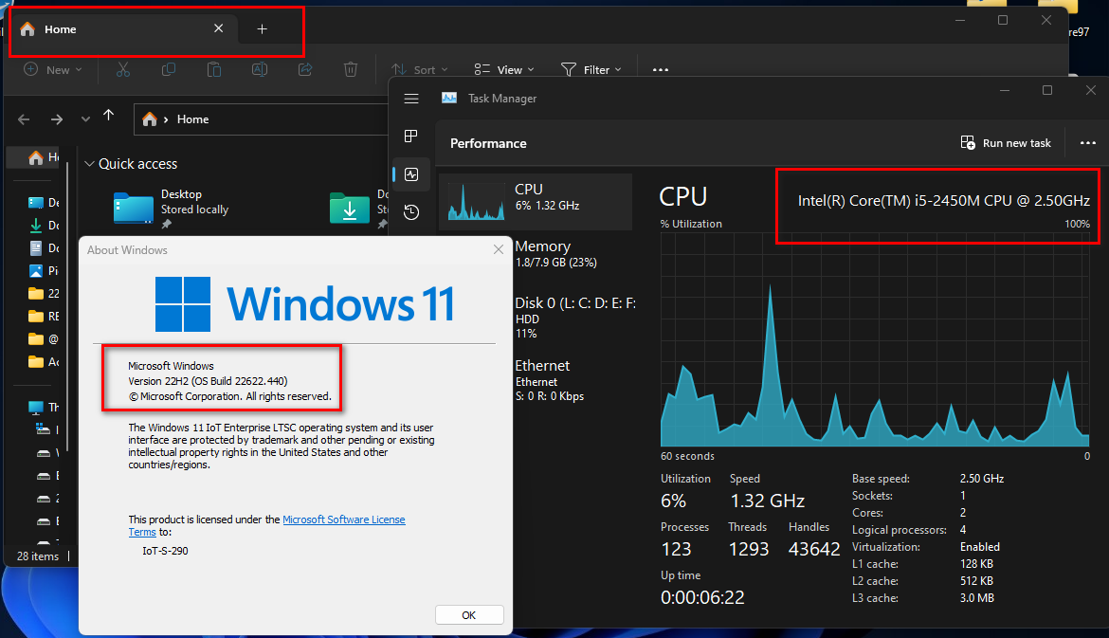The image size is (1109, 638).
Task: Click the Copy icon in File Explorer toolbar
Action: pyautogui.click(x=169, y=69)
